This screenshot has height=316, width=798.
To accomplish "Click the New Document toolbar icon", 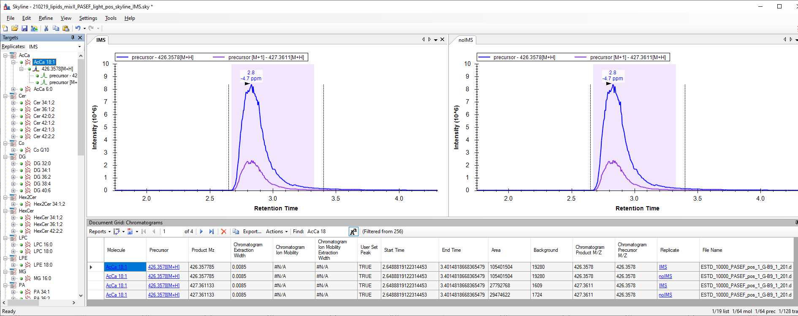I will coord(5,28).
